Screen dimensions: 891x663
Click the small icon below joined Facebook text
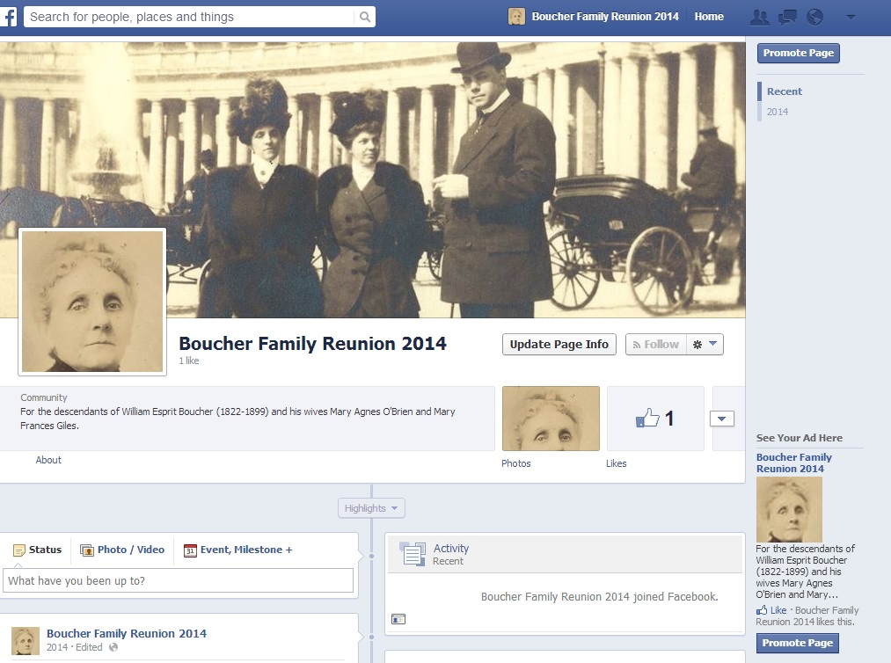tap(398, 619)
